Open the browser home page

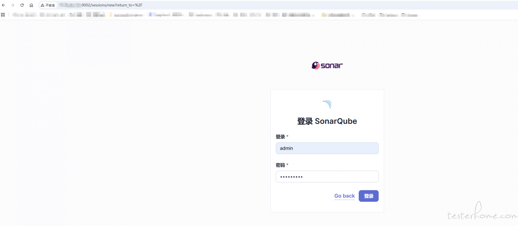coord(31,5)
